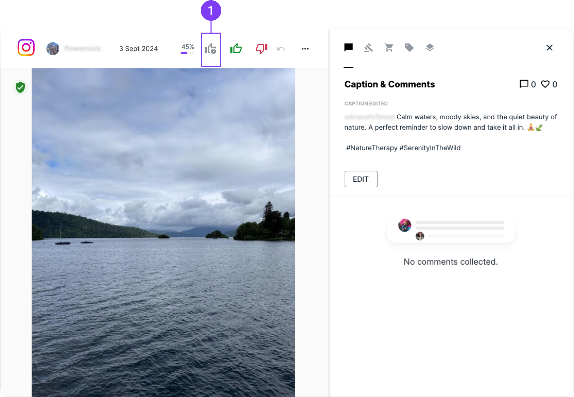
Task: Switch to the gavel rights tab
Action: pos(368,48)
